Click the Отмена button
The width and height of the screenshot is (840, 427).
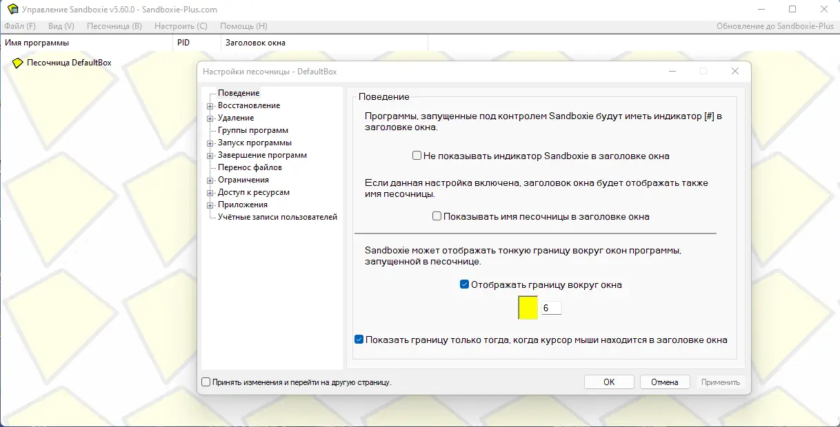point(665,382)
